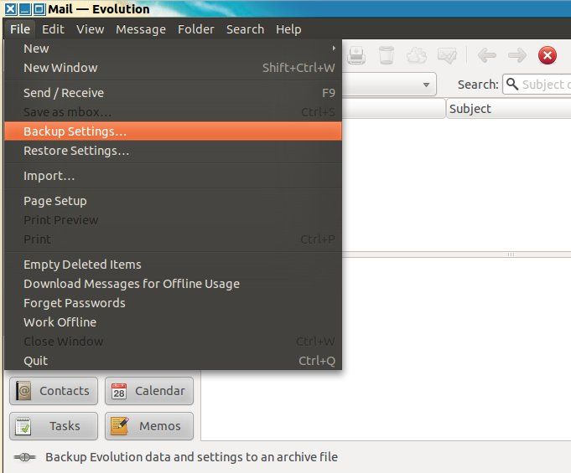
Task: Open the Tasks view
Action: coord(54,426)
